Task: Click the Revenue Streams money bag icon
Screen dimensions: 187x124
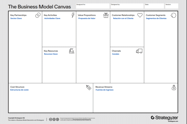Action: coord(174,88)
